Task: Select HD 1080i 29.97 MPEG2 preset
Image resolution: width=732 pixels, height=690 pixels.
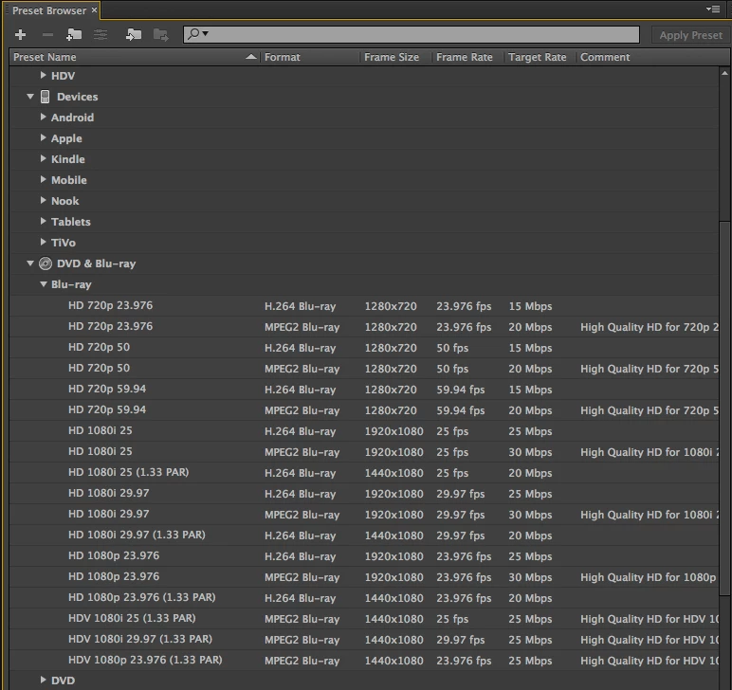Action: [x=364, y=514]
